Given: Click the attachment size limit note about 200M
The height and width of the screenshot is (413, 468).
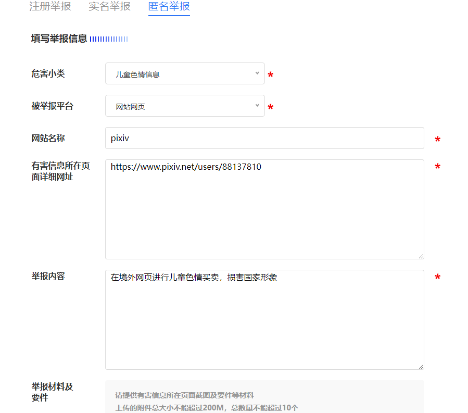Looking at the screenshot, I should 207,408.
